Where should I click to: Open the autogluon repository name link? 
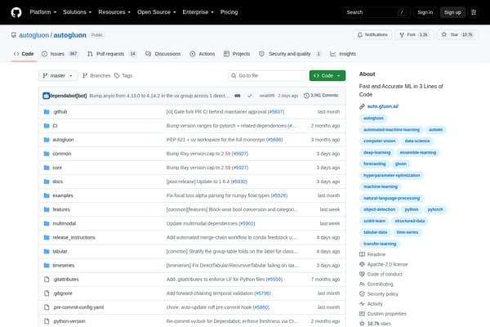point(69,35)
